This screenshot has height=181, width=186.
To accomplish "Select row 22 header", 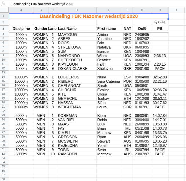I will [x=4, y=111].
